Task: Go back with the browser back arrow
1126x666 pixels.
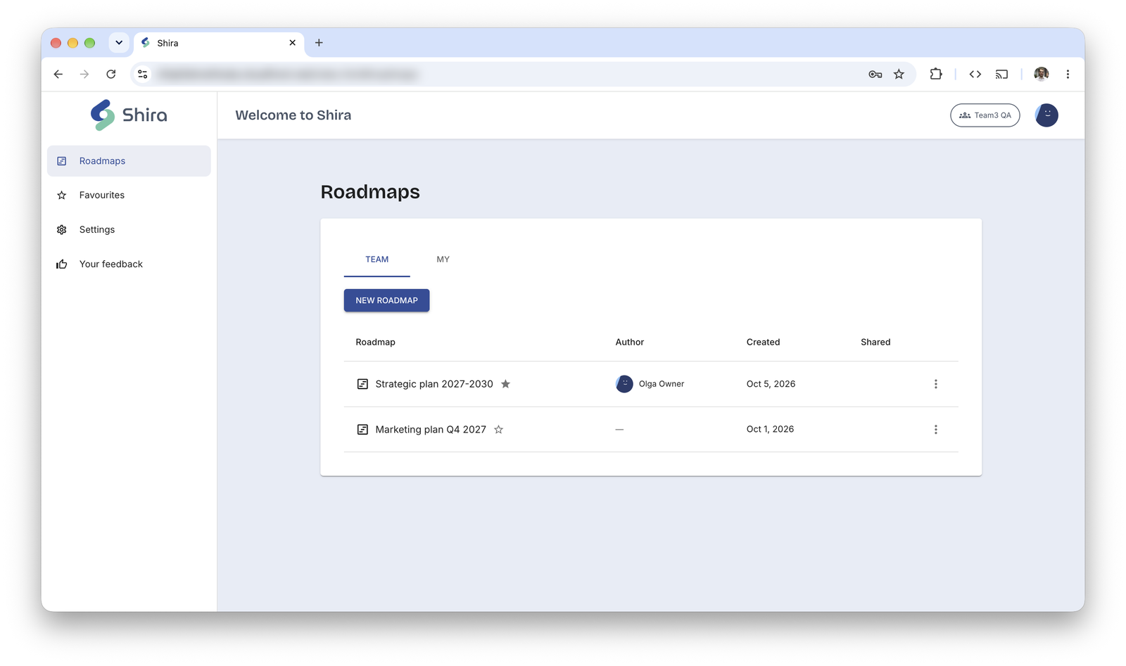Action: point(58,74)
